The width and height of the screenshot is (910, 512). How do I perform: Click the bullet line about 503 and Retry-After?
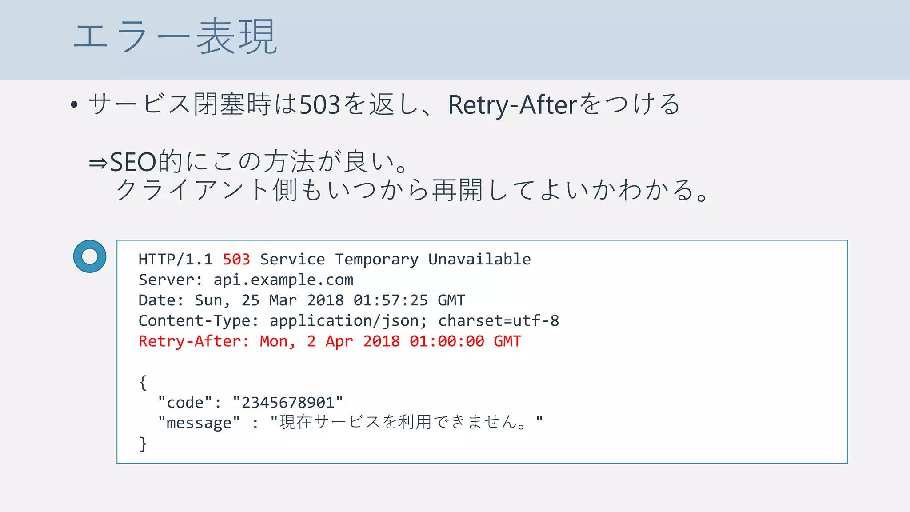point(375,104)
